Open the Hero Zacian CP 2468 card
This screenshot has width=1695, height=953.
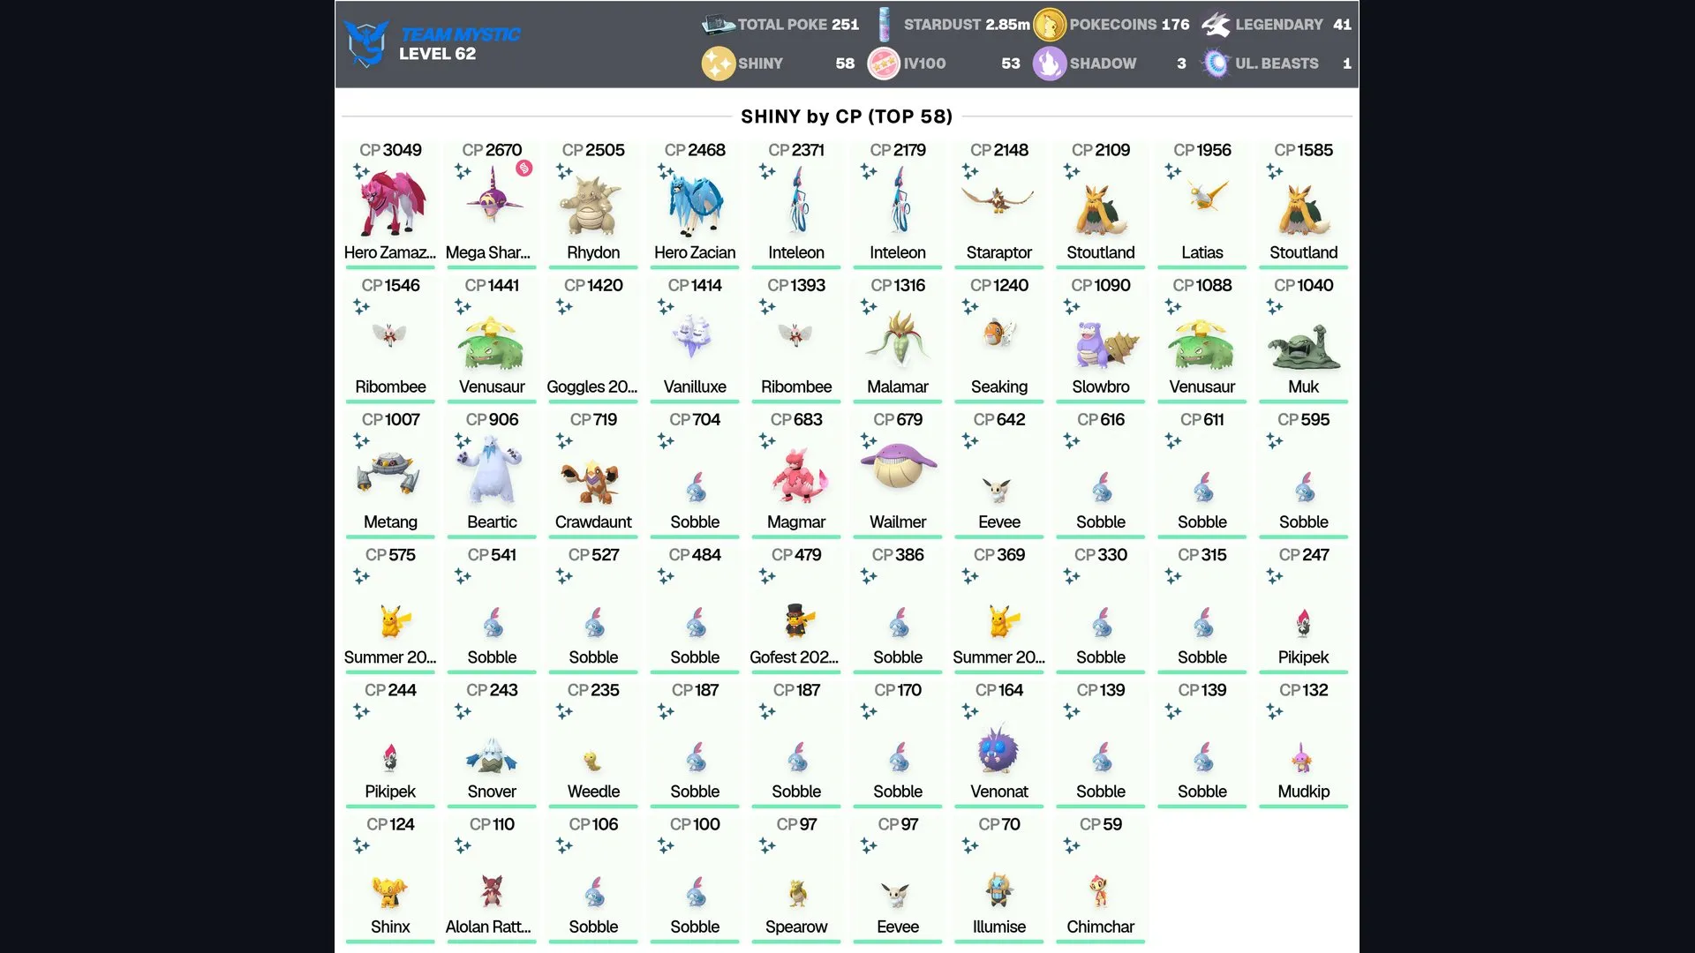pos(695,204)
